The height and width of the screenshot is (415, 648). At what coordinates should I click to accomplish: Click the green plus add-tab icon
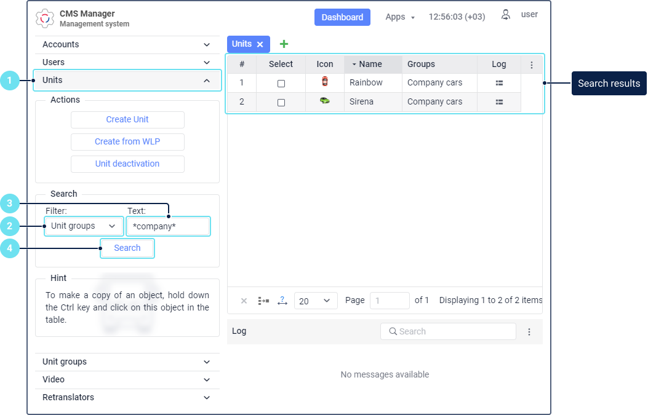(284, 44)
